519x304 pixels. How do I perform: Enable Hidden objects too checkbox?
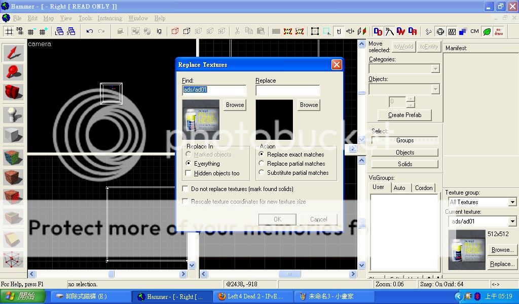[x=189, y=173]
